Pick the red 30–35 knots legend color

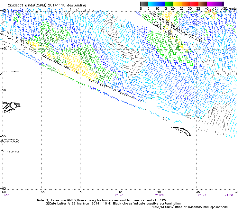194,4
